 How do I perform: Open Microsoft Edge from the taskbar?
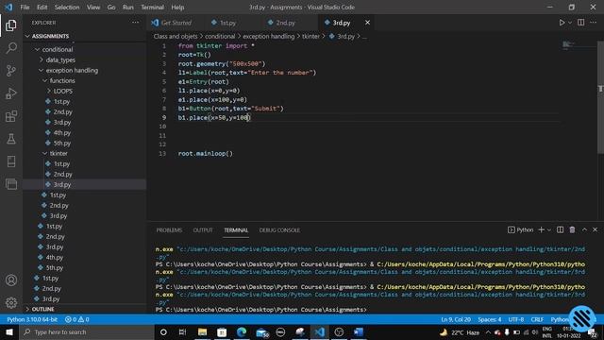(x=242, y=331)
